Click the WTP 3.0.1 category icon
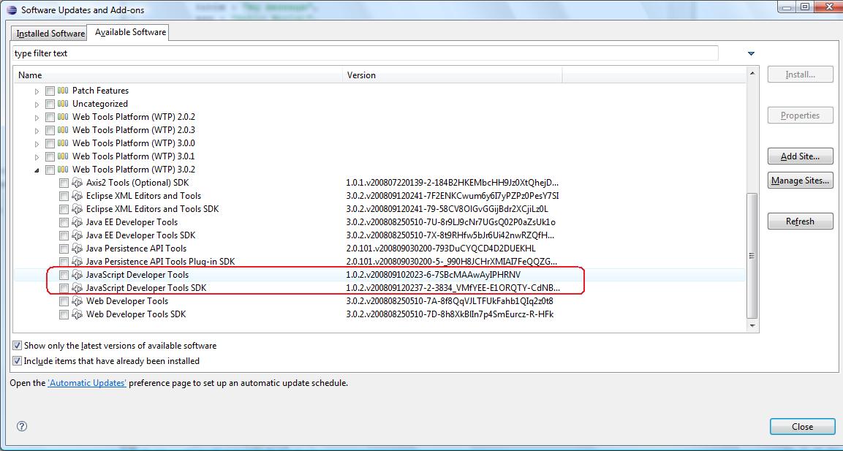 (63, 156)
